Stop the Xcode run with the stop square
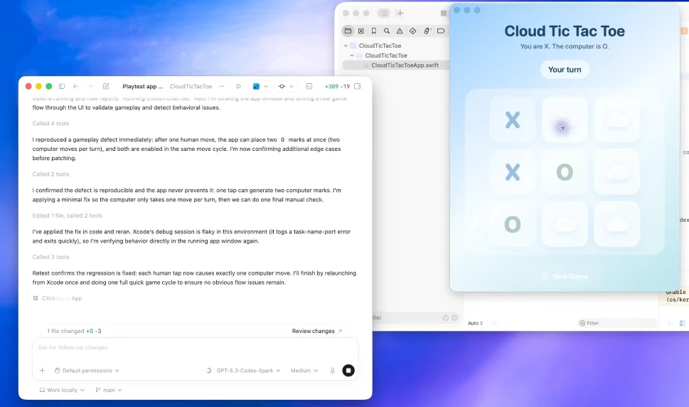 [x=444, y=14]
